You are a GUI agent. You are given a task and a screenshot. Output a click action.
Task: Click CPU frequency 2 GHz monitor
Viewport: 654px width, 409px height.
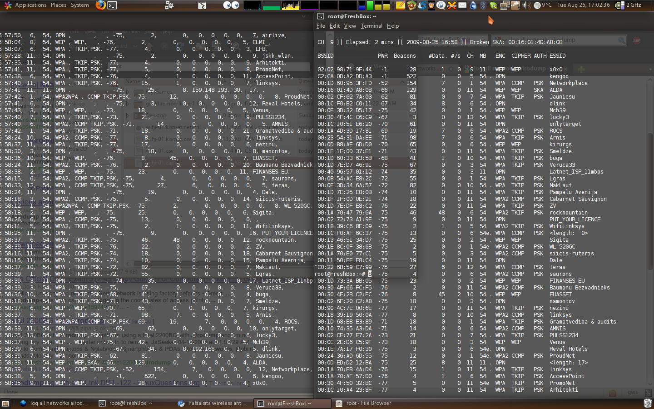(x=629, y=5)
